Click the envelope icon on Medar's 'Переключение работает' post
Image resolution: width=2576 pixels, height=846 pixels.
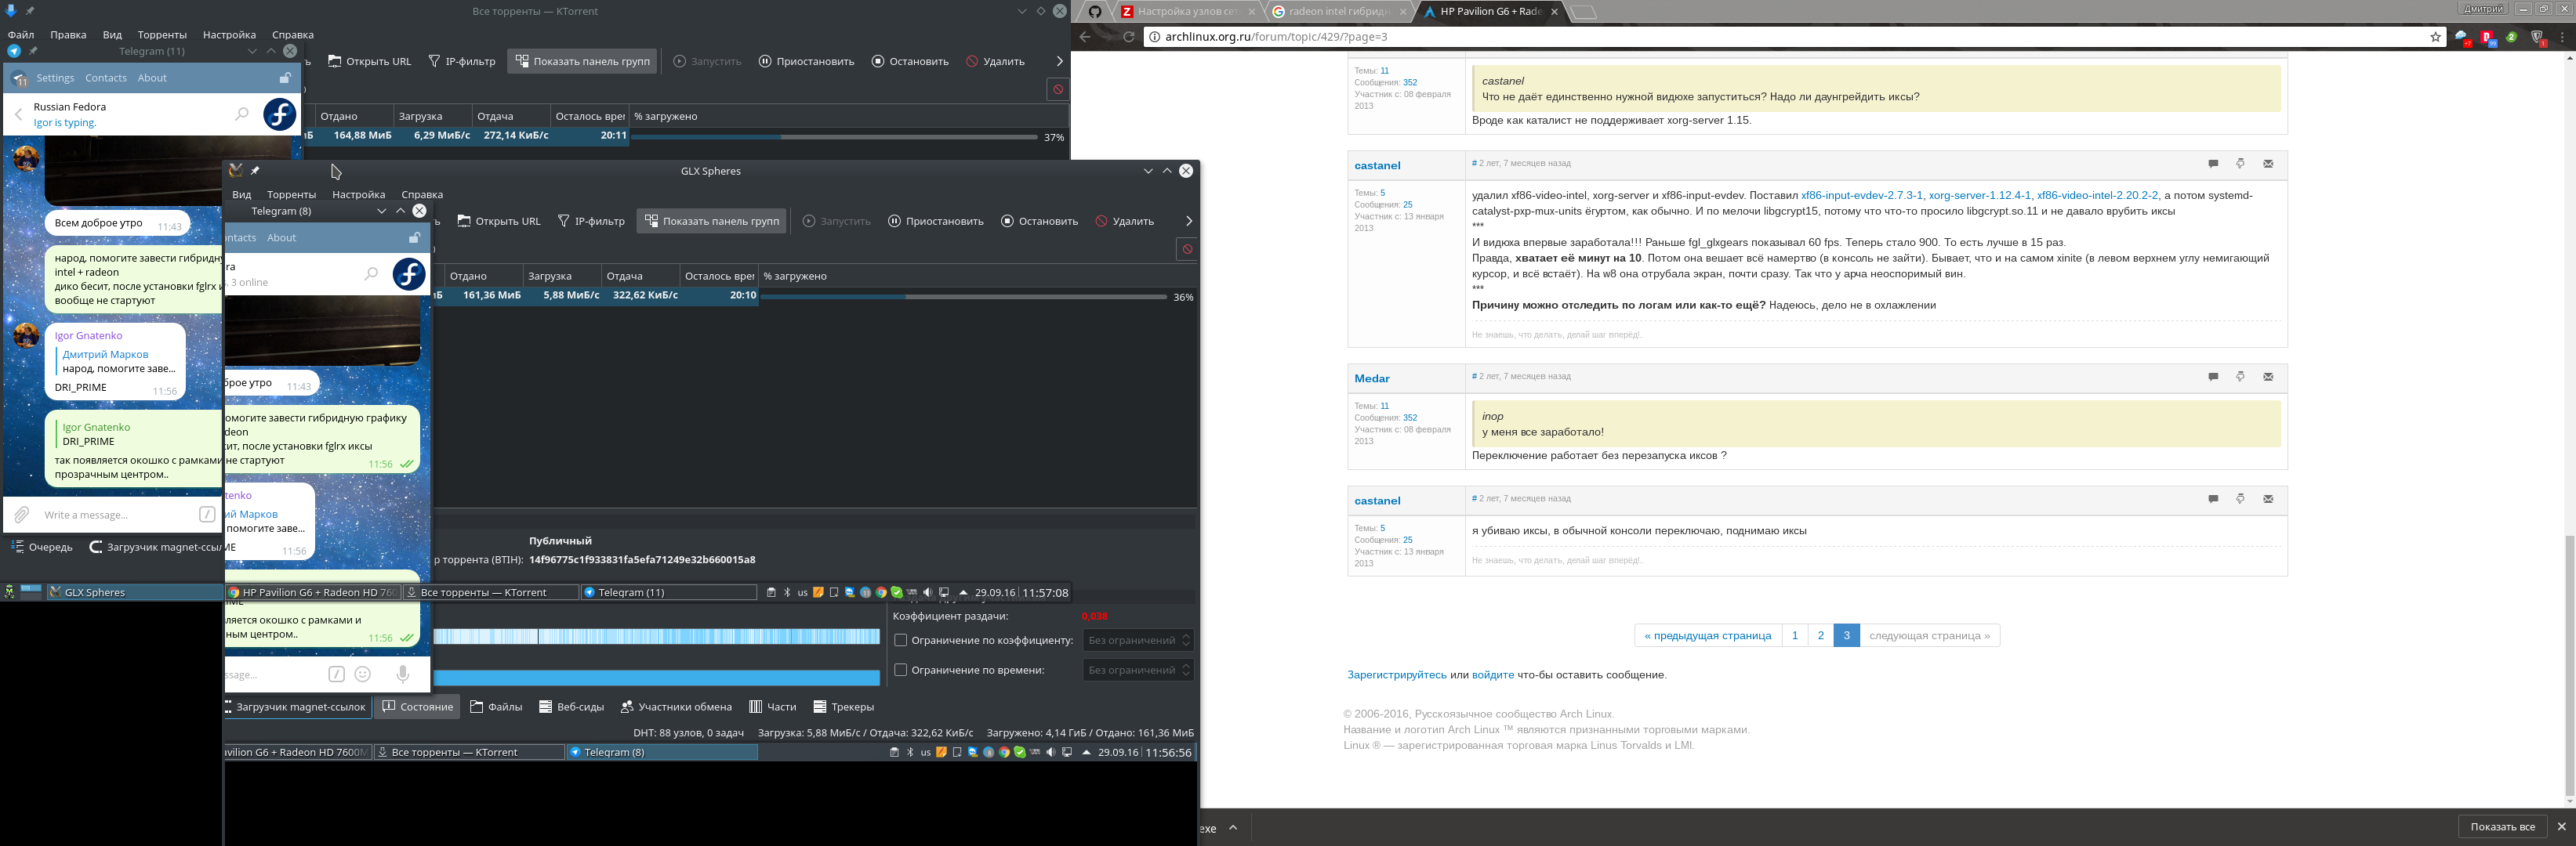2268,377
